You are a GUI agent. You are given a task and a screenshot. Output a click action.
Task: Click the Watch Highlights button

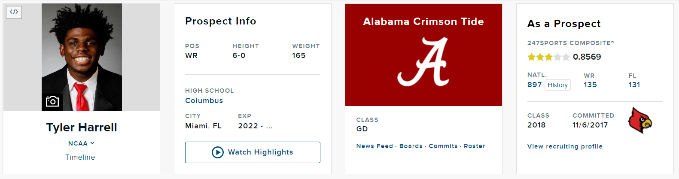coord(253,152)
